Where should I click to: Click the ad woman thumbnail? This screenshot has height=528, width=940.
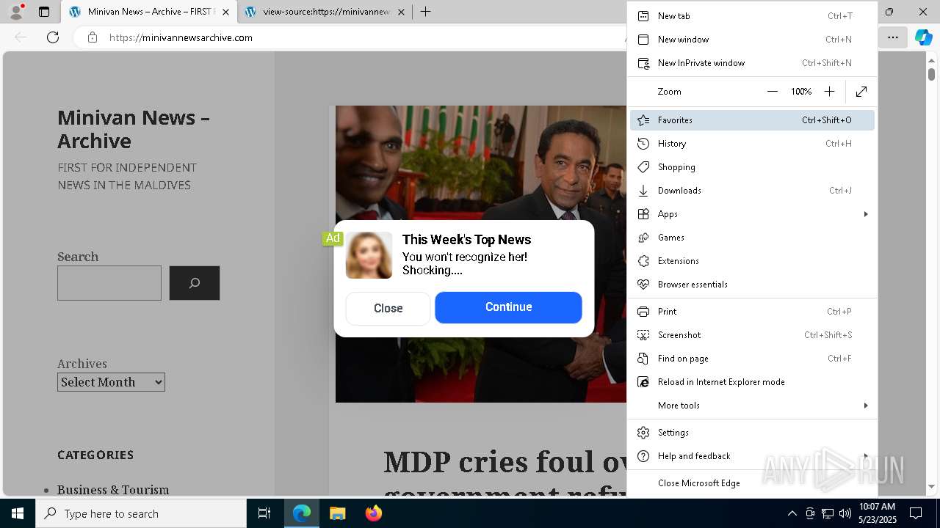pos(369,255)
